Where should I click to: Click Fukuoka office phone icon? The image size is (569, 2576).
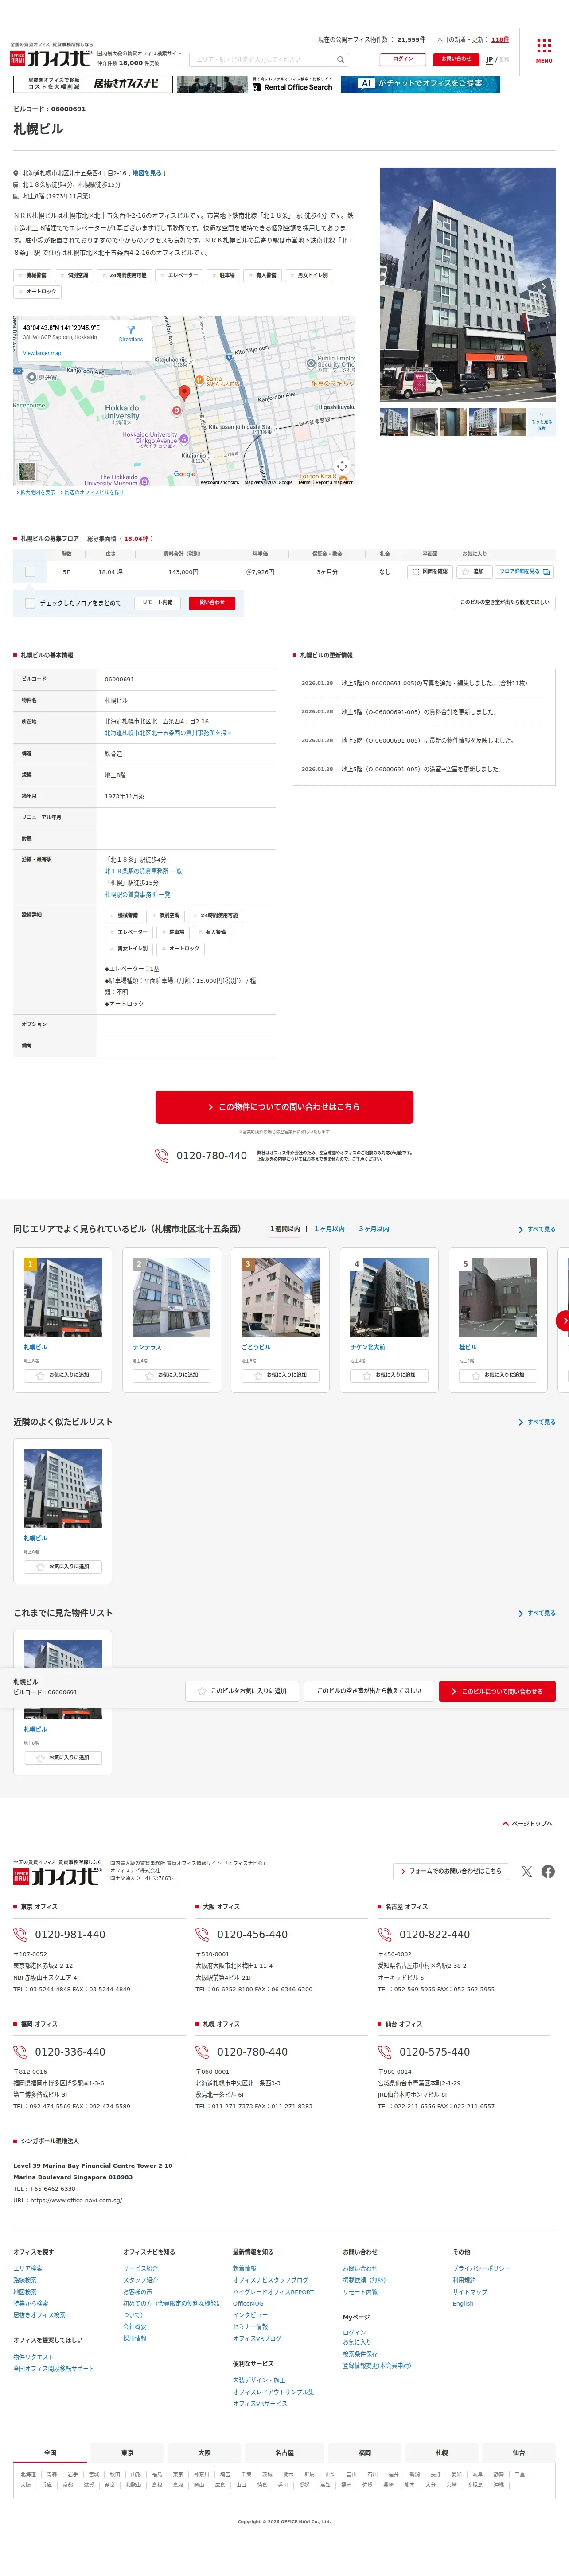coord(20,2052)
